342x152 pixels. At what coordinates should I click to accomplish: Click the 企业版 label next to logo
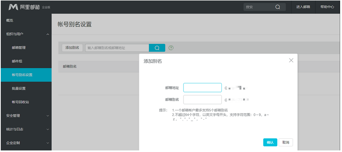coord(46,8)
